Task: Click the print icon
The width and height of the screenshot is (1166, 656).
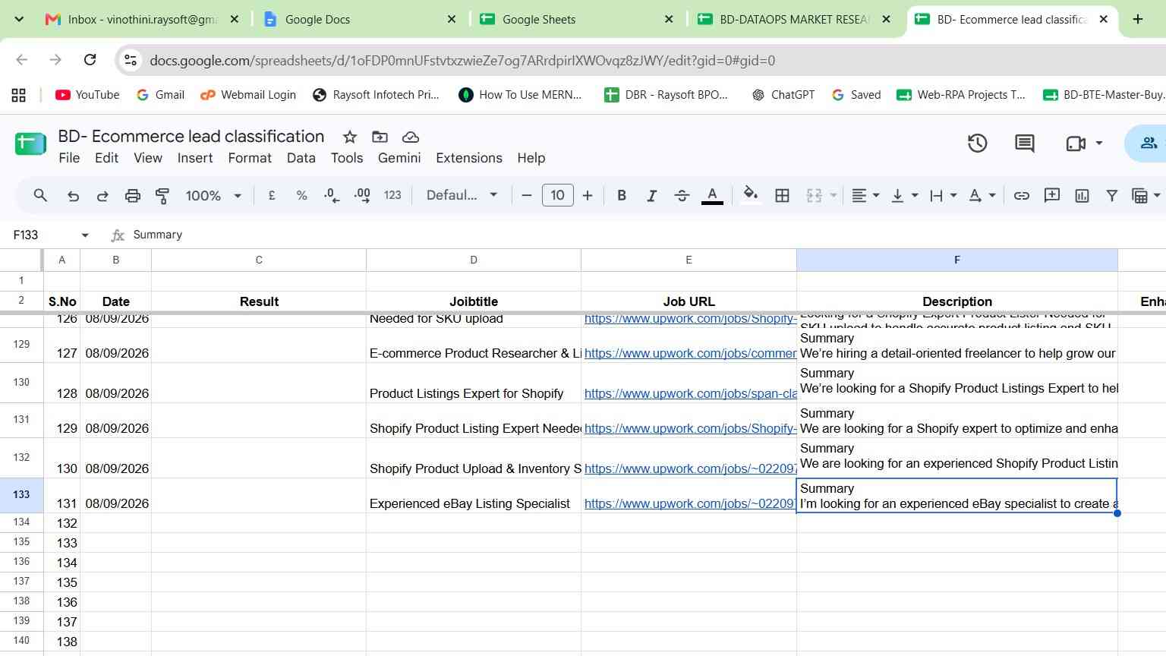Action: [x=133, y=196]
